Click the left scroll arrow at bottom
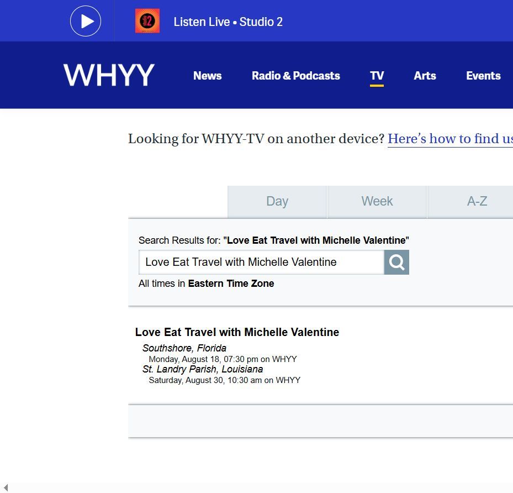513x493 pixels. (6, 488)
